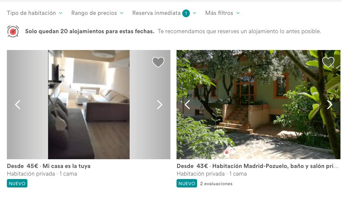The height and width of the screenshot is (197, 342).
Task: Click the red stopwatch urgency icon
Action: 13,31
